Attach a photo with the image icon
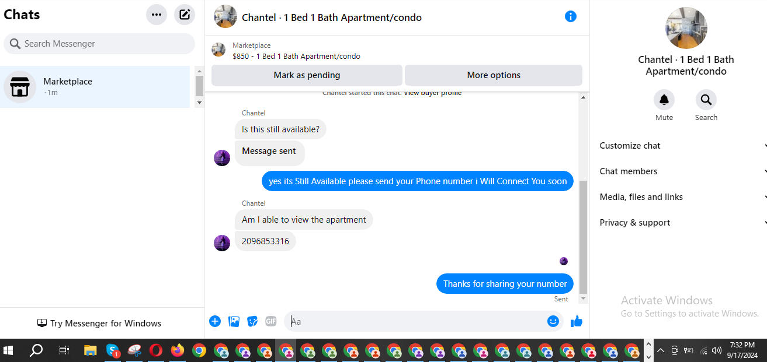767x362 pixels. pyautogui.click(x=234, y=321)
